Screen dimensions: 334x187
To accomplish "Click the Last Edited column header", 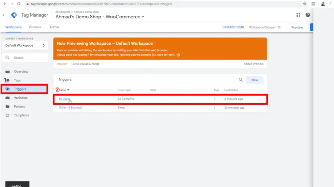I will (x=231, y=90).
